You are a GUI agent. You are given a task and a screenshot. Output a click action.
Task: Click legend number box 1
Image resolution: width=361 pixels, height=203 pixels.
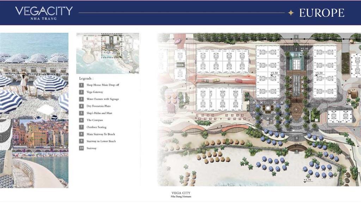coord(81,85)
